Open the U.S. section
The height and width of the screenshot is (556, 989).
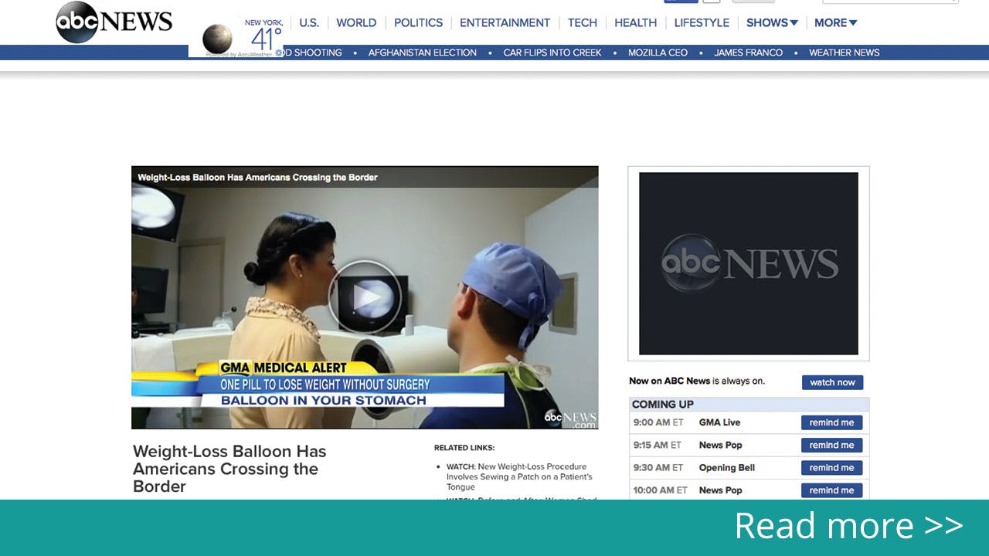pyautogui.click(x=309, y=22)
